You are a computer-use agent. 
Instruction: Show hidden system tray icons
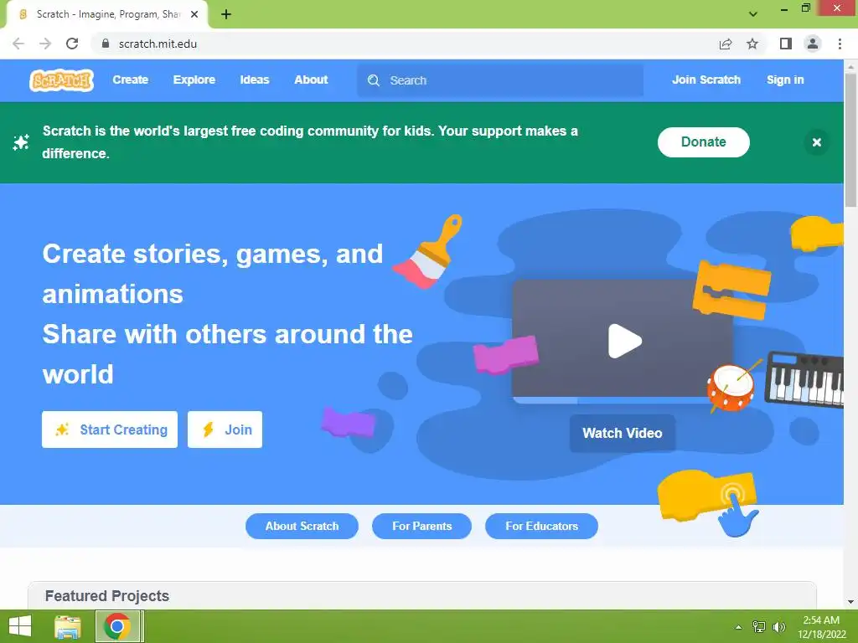(x=739, y=627)
